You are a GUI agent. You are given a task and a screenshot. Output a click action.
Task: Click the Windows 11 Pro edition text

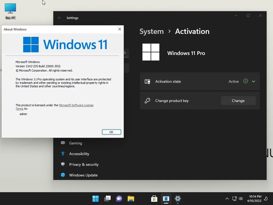point(186,53)
